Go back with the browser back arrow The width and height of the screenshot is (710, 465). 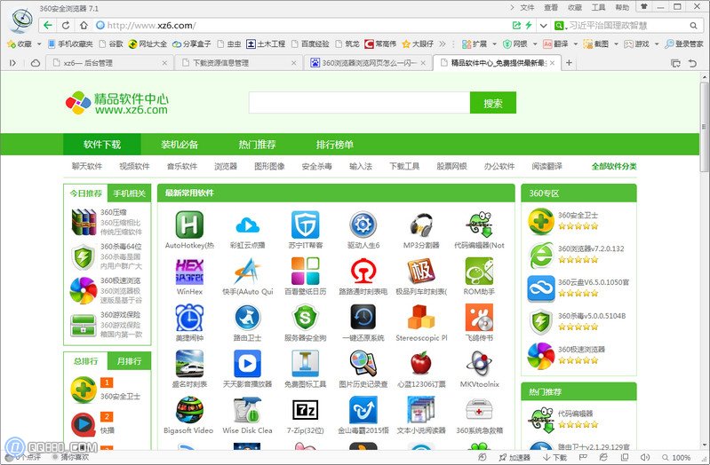48,26
